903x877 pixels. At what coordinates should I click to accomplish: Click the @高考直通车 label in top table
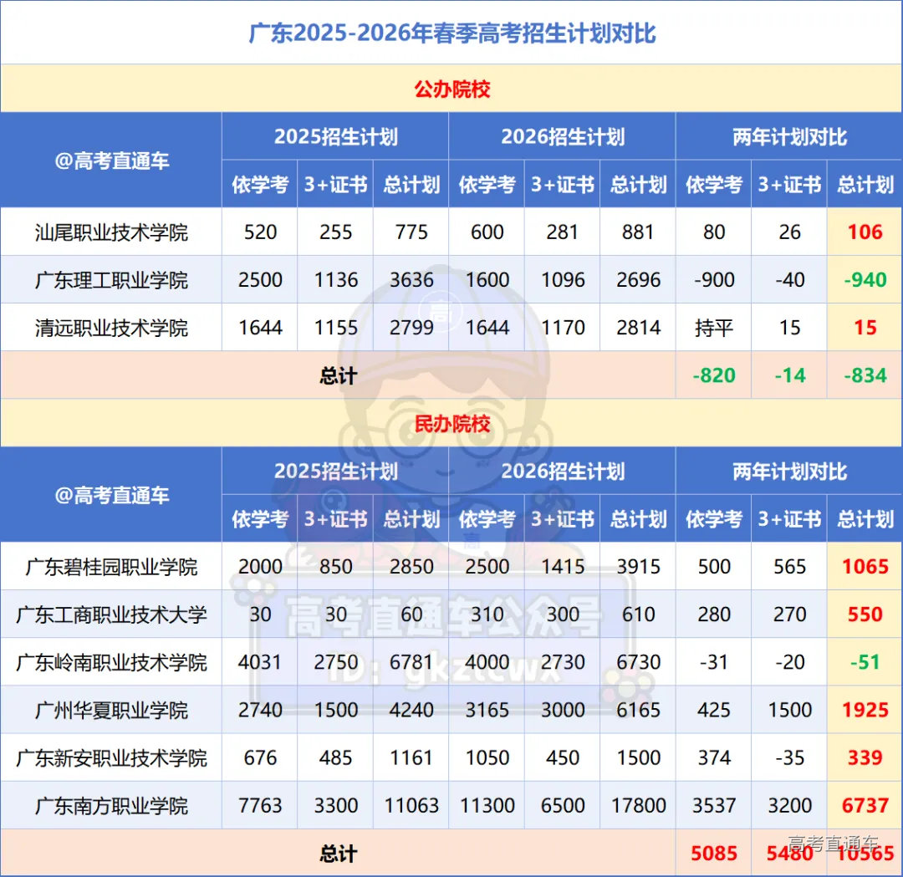click(x=110, y=161)
